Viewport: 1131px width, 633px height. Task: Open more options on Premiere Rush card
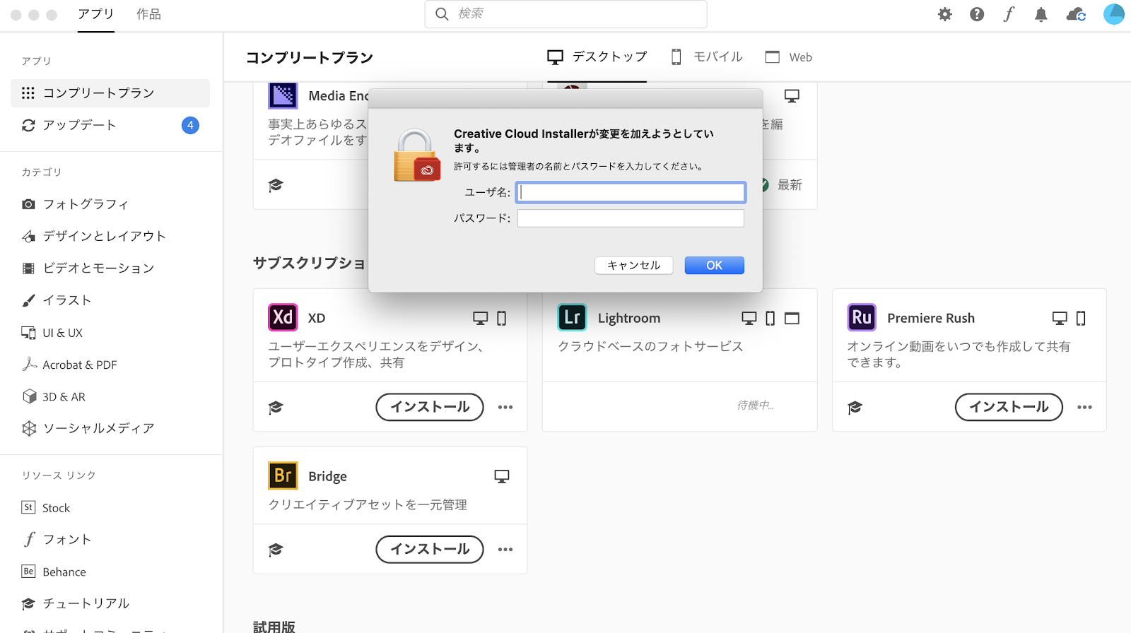click(x=1084, y=407)
